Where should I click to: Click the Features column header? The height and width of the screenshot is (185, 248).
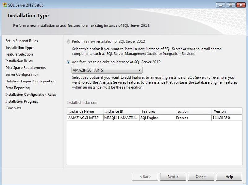click(157, 111)
